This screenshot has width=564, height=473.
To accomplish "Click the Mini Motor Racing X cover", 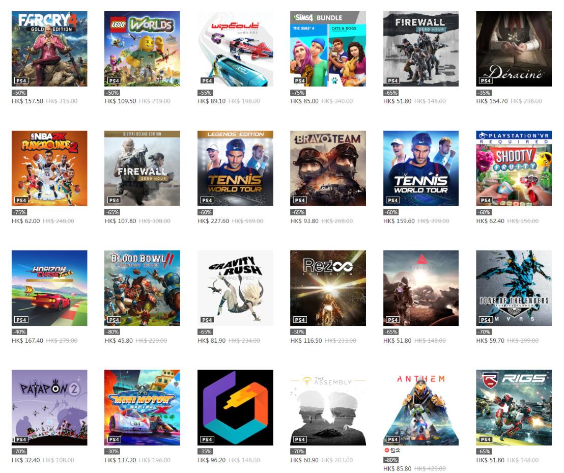I will (142, 407).
